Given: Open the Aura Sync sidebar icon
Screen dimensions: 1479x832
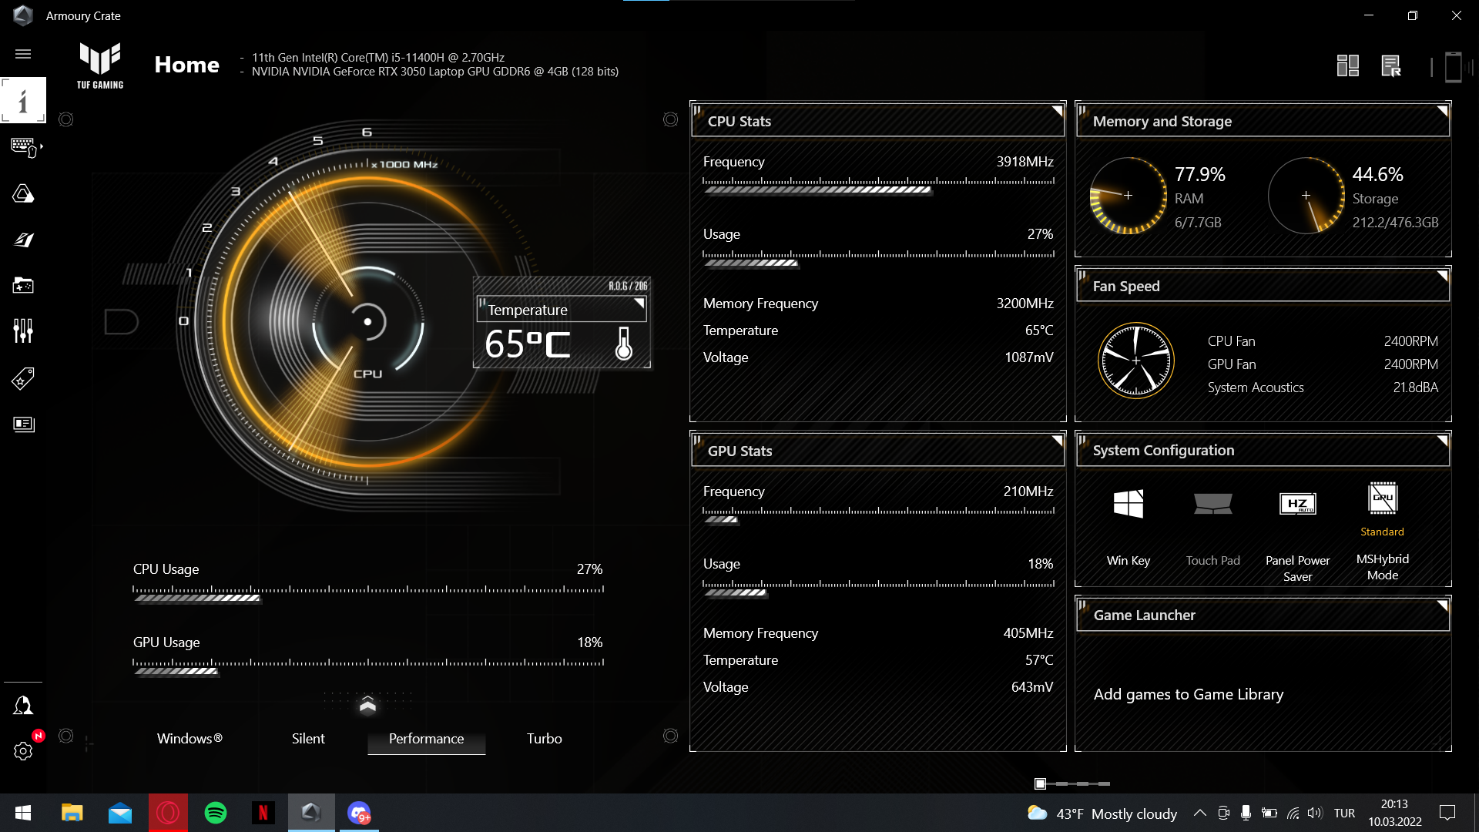Looking at the screenshot, I should click(23, 193).
